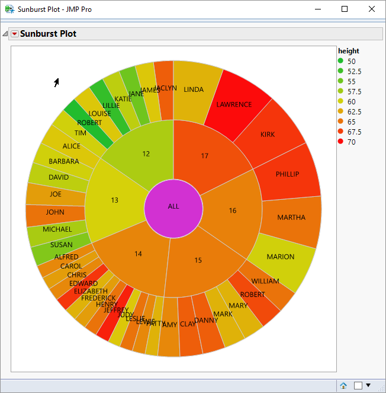This screenshot has height=393, width=386.
Task: Click the EDWARD outer segment
Action: click(83, 283)
